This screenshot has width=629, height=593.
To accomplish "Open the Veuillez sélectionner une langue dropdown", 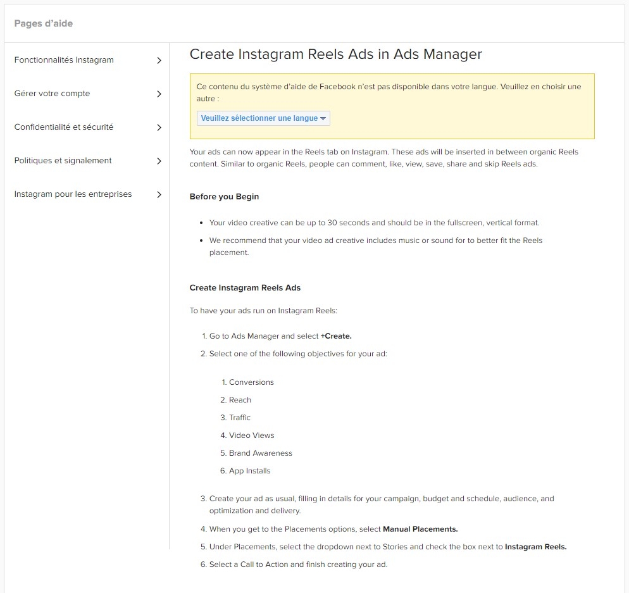I will (263, 118).
